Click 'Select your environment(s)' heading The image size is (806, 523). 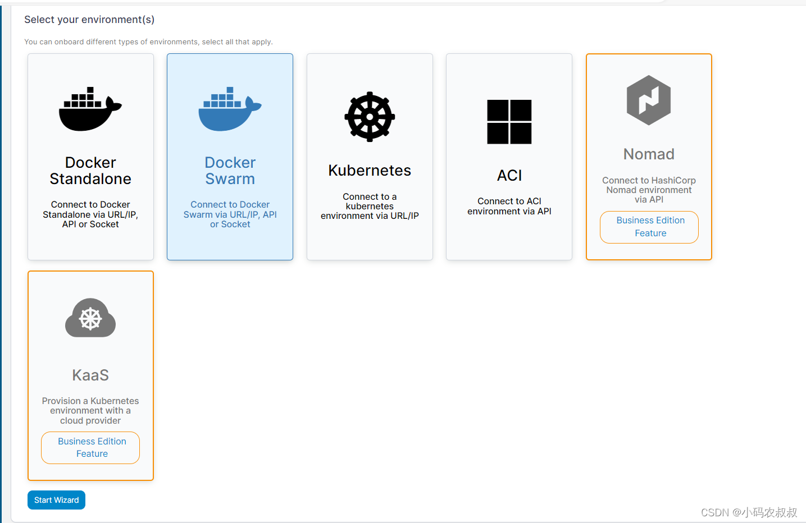(x=89, y=20)
